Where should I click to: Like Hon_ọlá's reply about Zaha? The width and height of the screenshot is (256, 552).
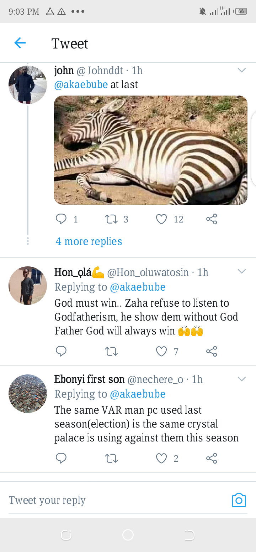(161, 352)
